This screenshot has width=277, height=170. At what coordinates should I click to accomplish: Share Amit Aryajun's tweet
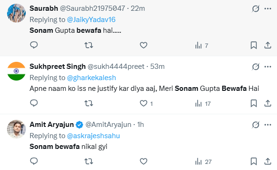(268, 162)
